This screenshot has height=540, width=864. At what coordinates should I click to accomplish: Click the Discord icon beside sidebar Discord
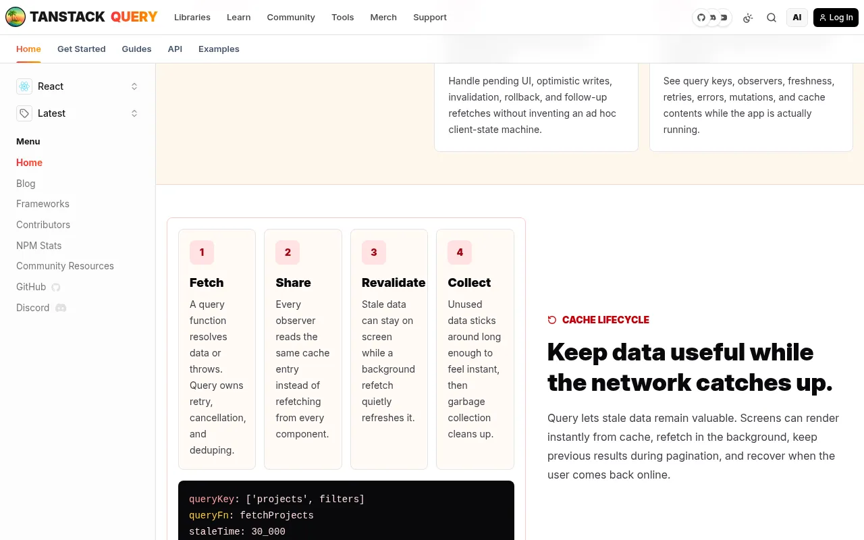tap(61, 308)
